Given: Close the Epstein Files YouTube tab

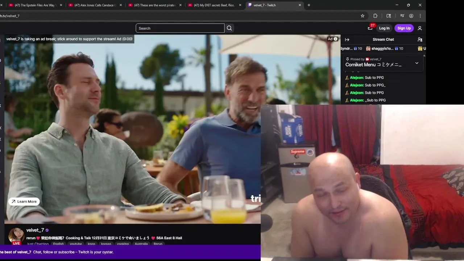Looking at the screenshot, I should pyautogui.click(x=61, y=5).
